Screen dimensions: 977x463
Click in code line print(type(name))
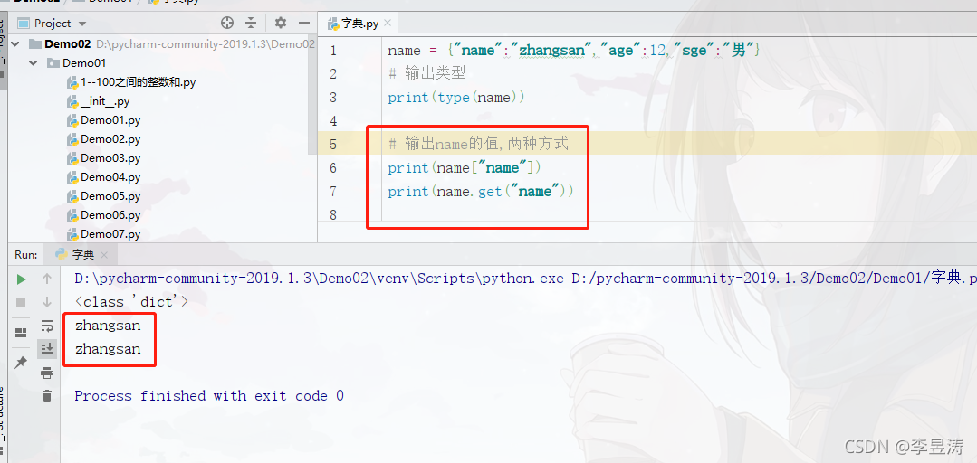456,97
